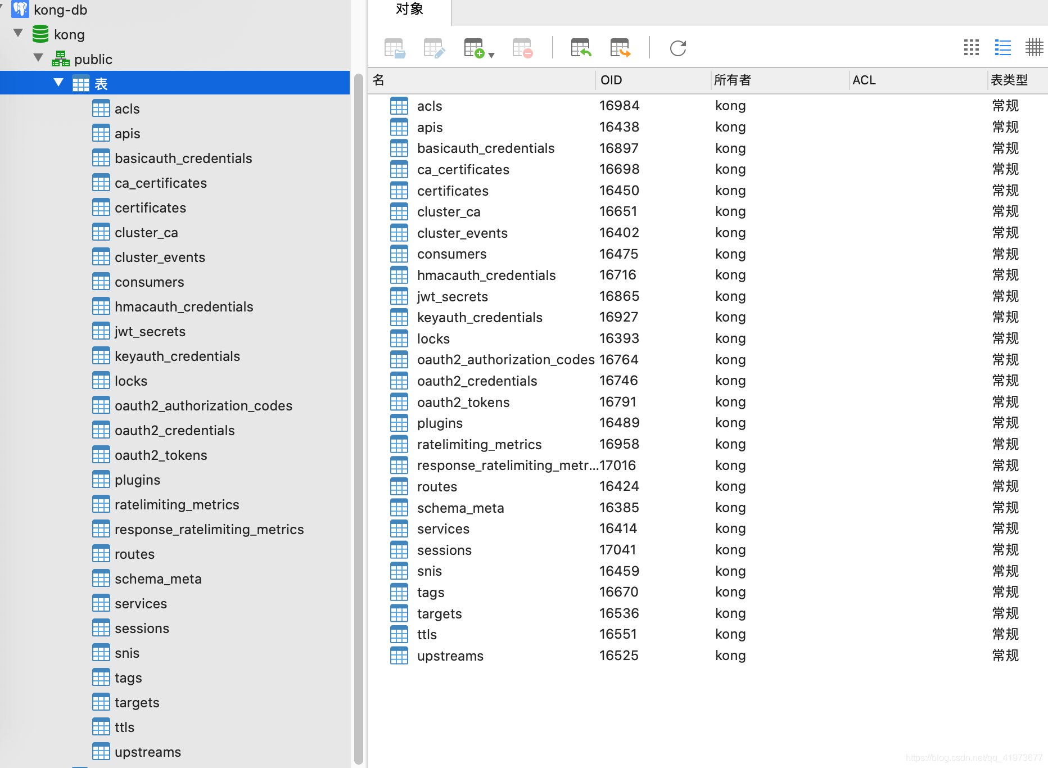Select oauth2_authorization_codes in the sidebar tree
This screenshot has height=768, width=1048.
204,406
